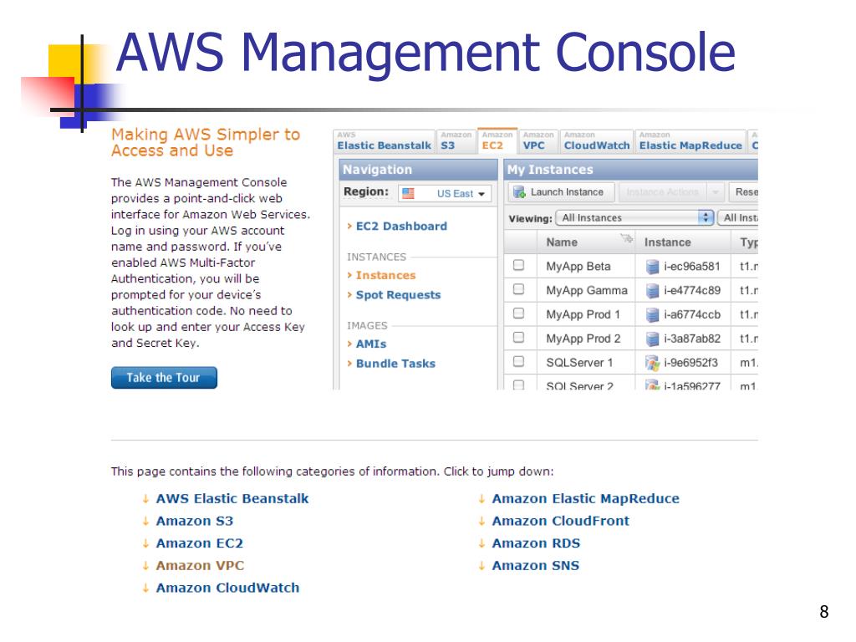
Task: Click instance ID i-9e6952f3
Action: 691,363
